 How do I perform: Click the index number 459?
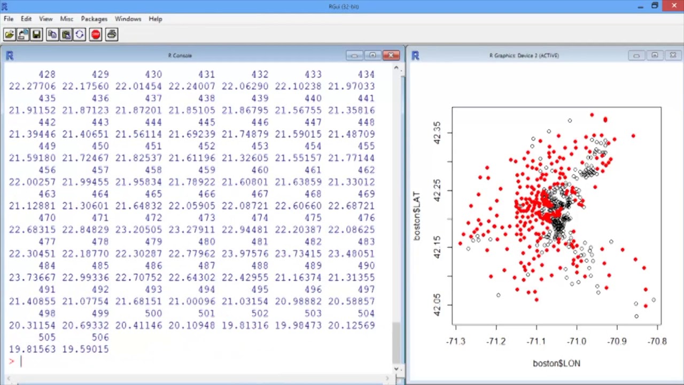pos(206,170)
